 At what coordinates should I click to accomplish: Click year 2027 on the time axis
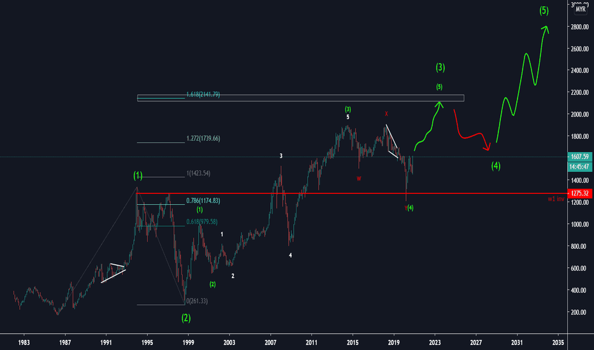click(x=476, y=342)
